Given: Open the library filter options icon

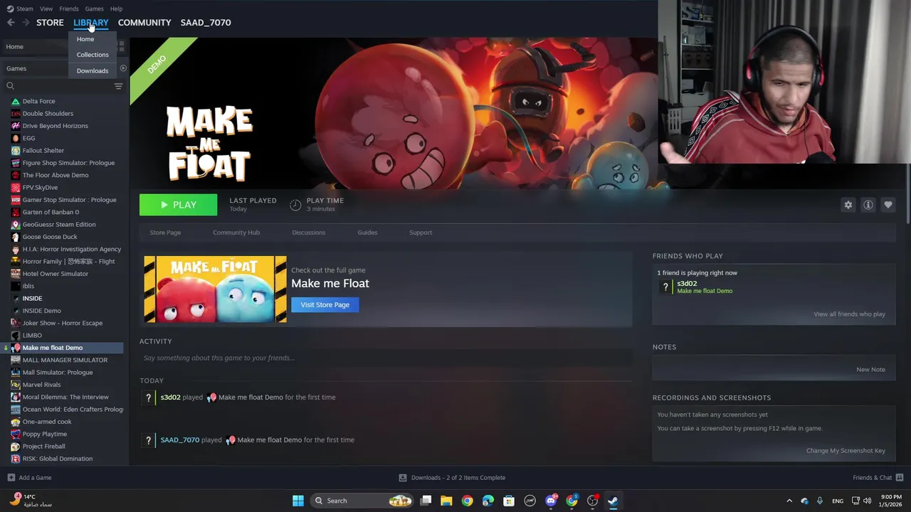Looking at the screenshot, I should [118, 86].
